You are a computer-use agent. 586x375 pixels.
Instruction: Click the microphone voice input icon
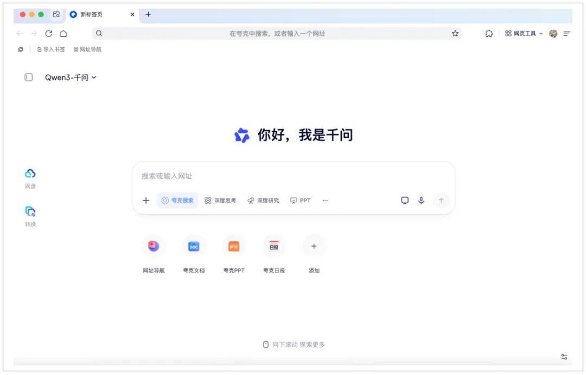tap(422, 200)
